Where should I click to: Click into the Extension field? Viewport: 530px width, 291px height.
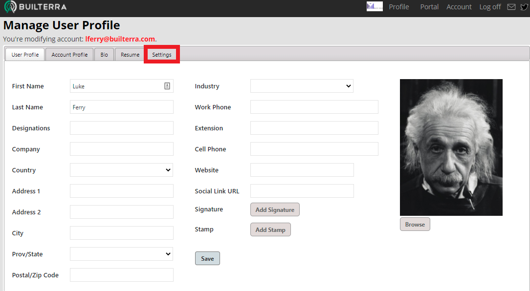(314, 128)
